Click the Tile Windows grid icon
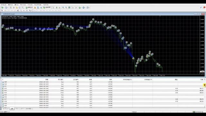 (69, 7)
